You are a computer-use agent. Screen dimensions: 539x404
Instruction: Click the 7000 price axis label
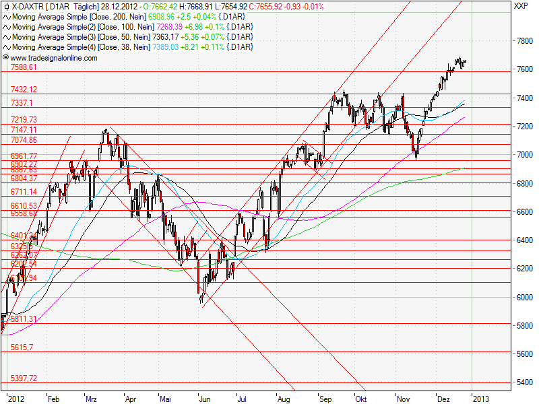(525, 155)
